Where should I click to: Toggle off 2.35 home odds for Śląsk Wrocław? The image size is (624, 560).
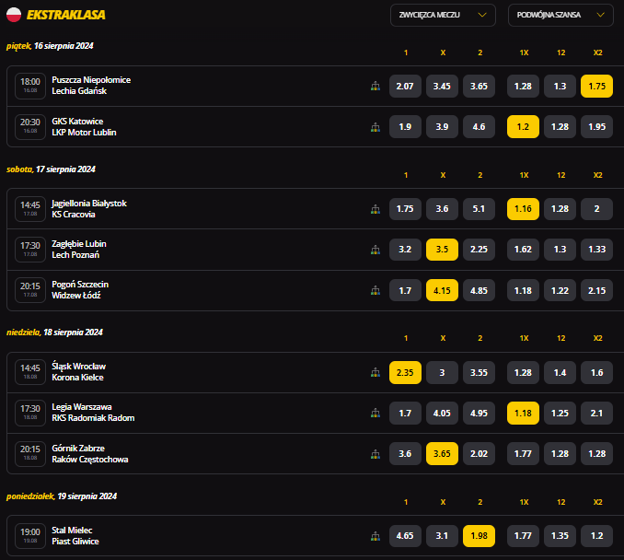click(405, 372)
